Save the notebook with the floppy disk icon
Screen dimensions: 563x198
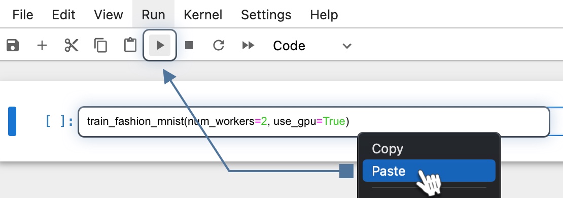(13, 46)
